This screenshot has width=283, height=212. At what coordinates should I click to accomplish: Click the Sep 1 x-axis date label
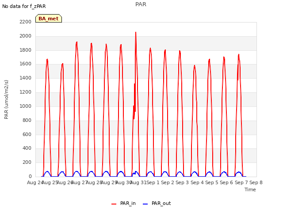(x=153, y=182)
